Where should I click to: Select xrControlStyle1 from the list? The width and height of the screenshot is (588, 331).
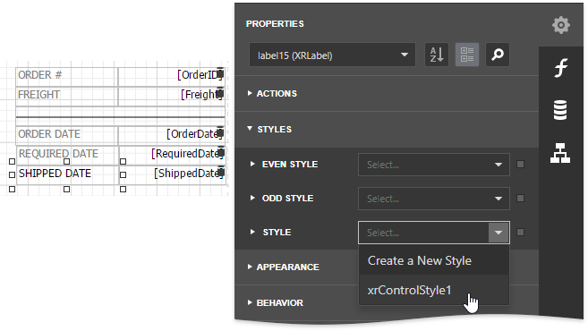coord(434,290)
